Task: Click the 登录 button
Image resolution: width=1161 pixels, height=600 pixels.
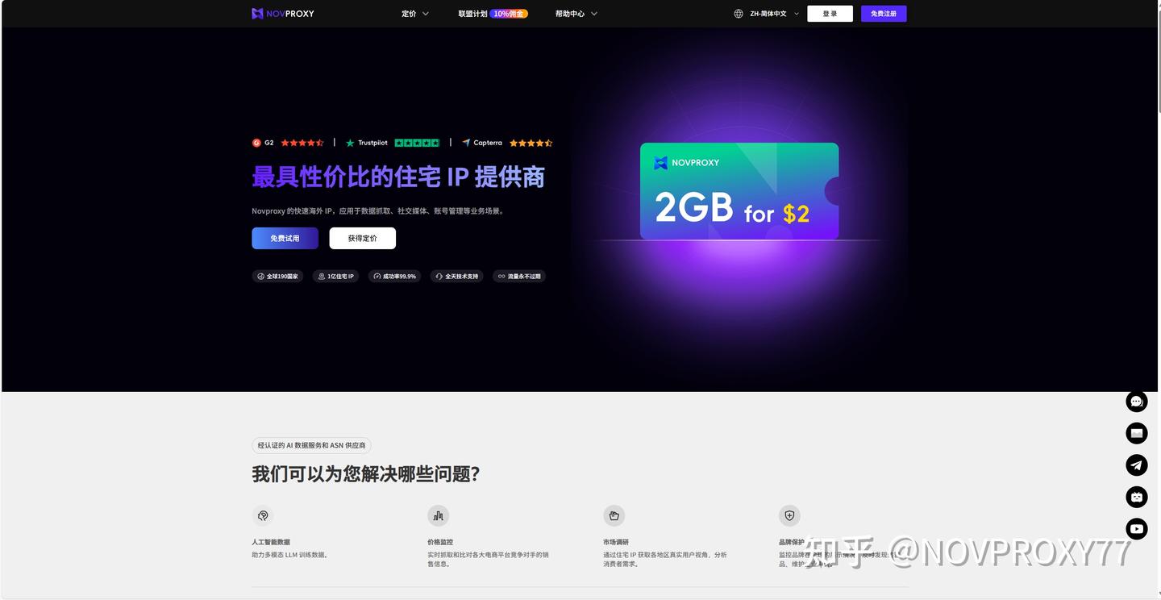Action: tap(830, 13)
